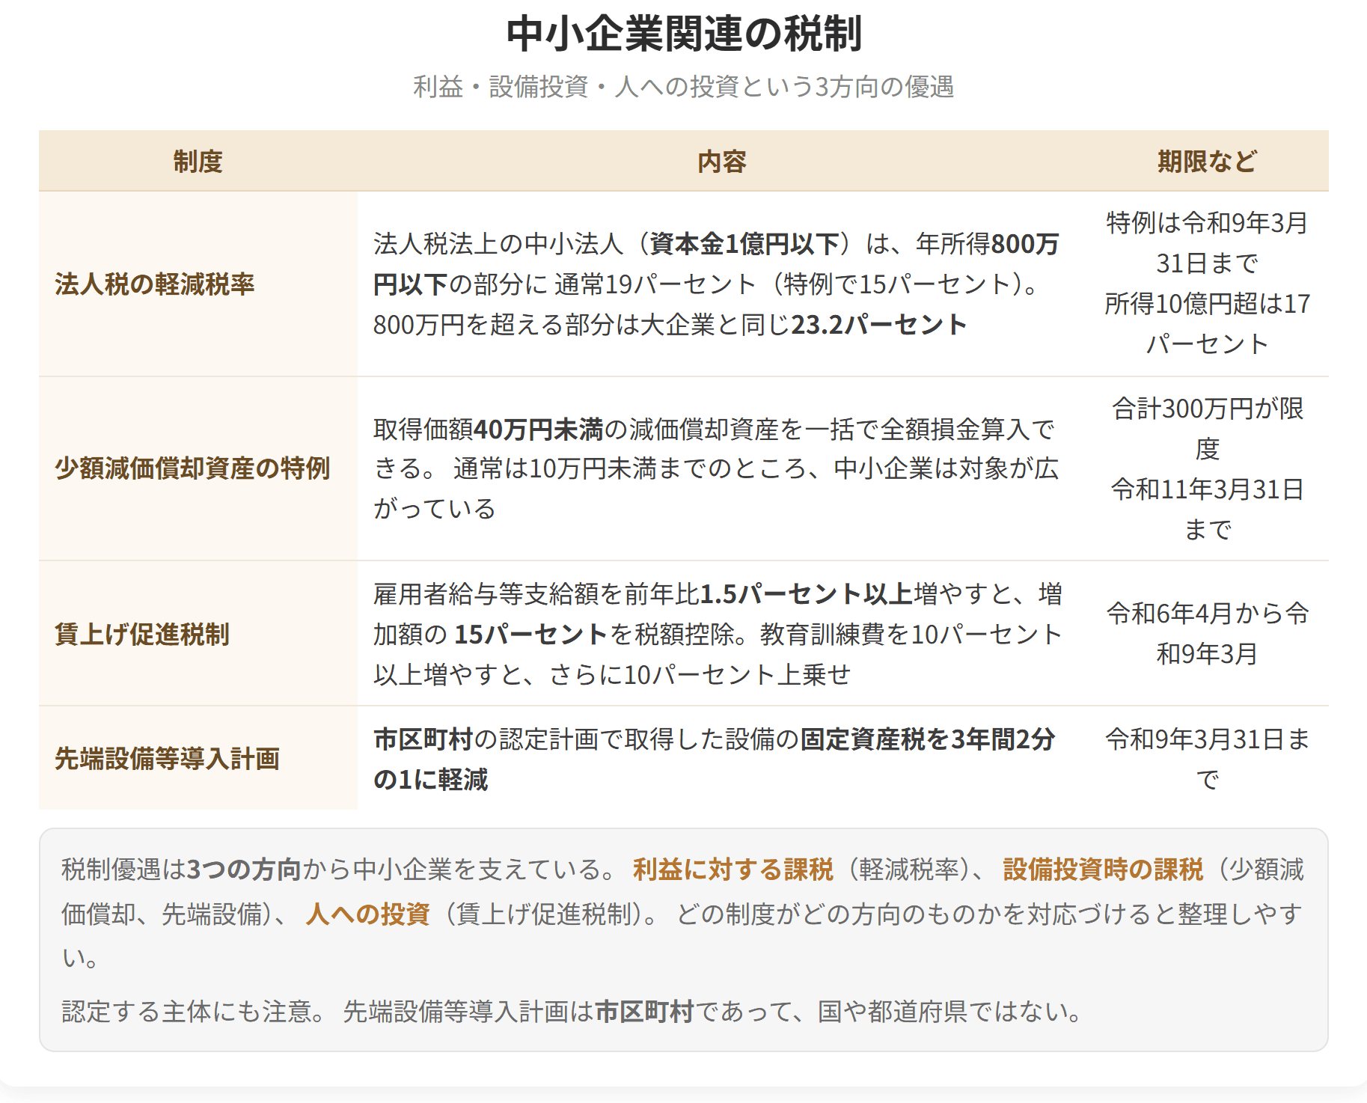Select the 法人税の軽減税率 row label
The height and width of the screenshot is (1103, 1367).
tap(155, 284)
